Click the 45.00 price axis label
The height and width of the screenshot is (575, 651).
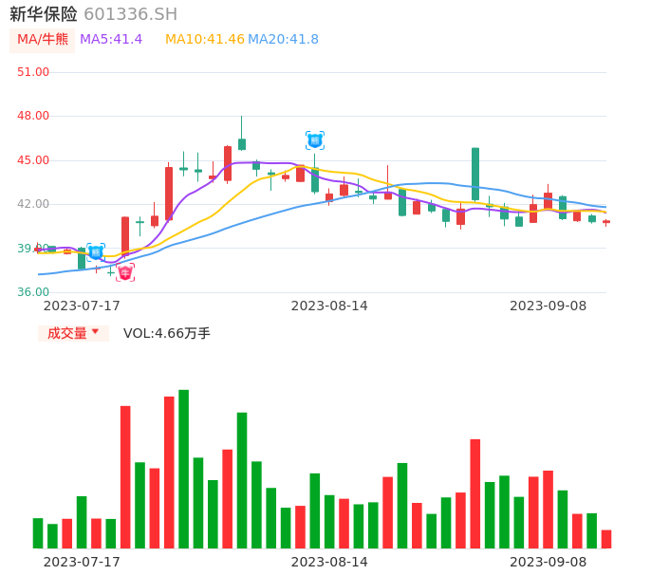click(x=33, y=160)
